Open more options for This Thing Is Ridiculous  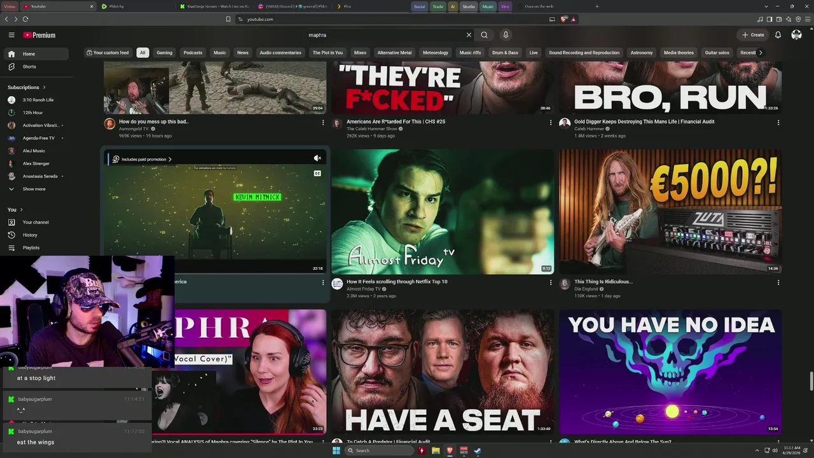pyautogui.click(x=778, y=282)
